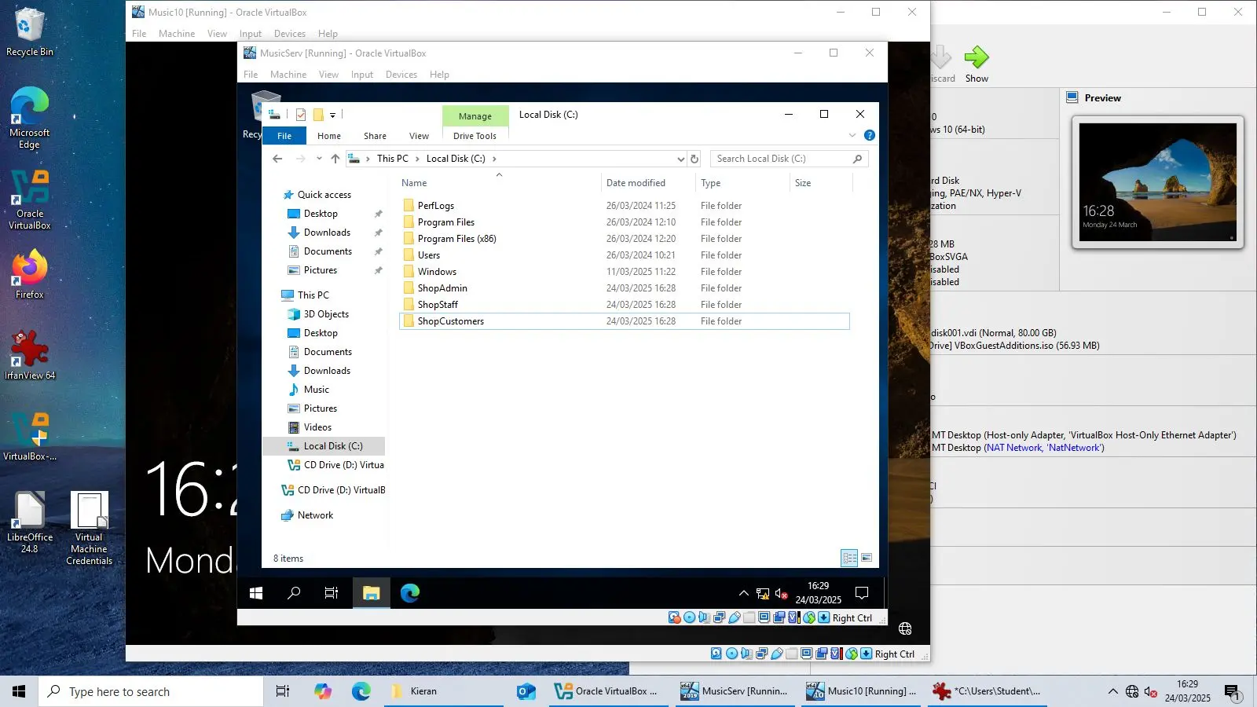This screenshot has height=707, width=1257.
Task: Go back with the Explorer back arrow
Action: (x=277, y=159)
